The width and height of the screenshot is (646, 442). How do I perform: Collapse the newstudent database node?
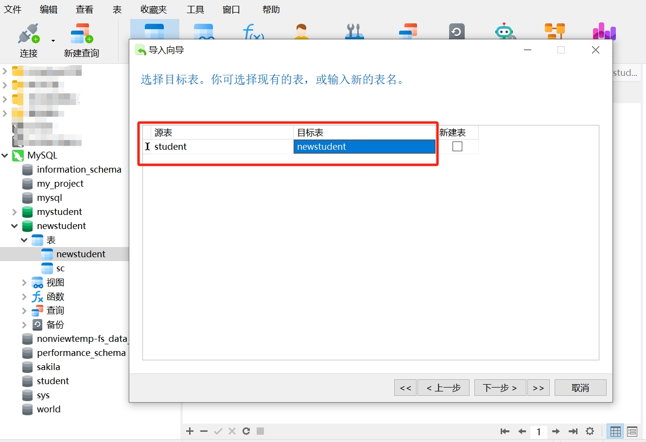click(x=15, y=226)
